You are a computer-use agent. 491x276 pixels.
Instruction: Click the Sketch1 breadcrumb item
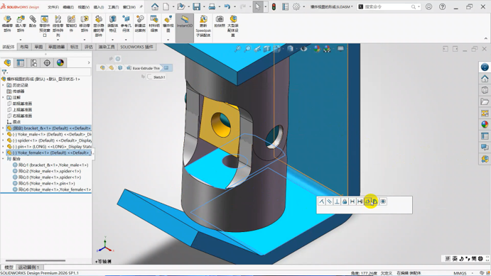point(159,77)
